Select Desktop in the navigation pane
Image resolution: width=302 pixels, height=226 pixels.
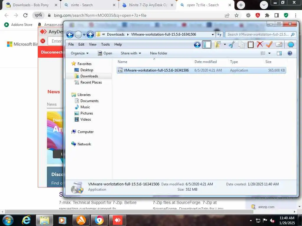click(87, 70)
